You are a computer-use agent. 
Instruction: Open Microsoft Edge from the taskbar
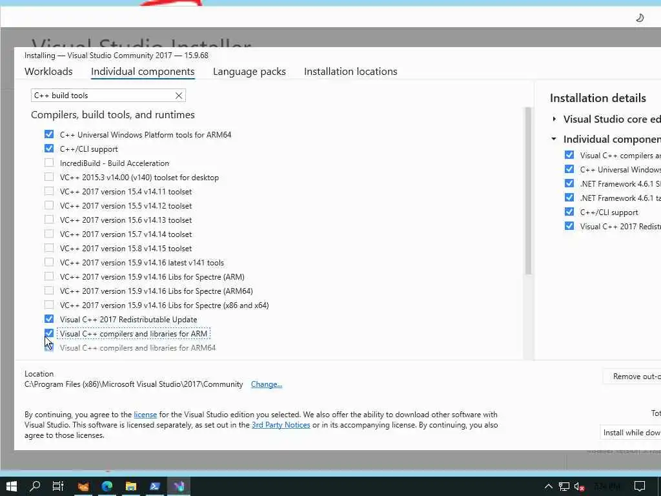pos(107,486)
